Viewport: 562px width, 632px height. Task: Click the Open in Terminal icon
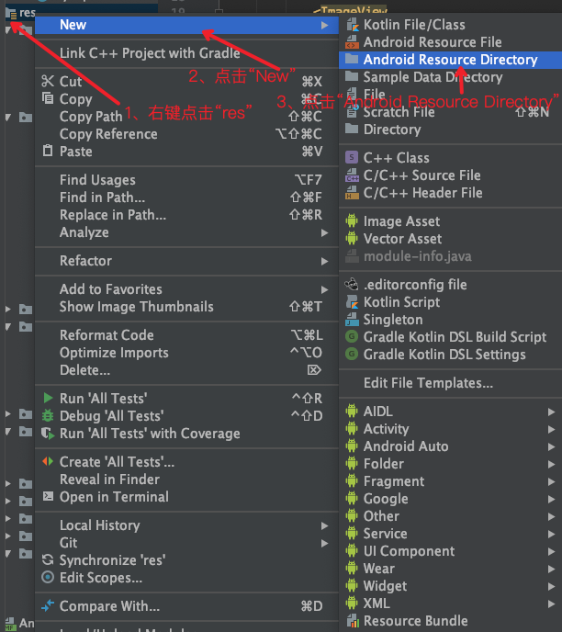48,496
